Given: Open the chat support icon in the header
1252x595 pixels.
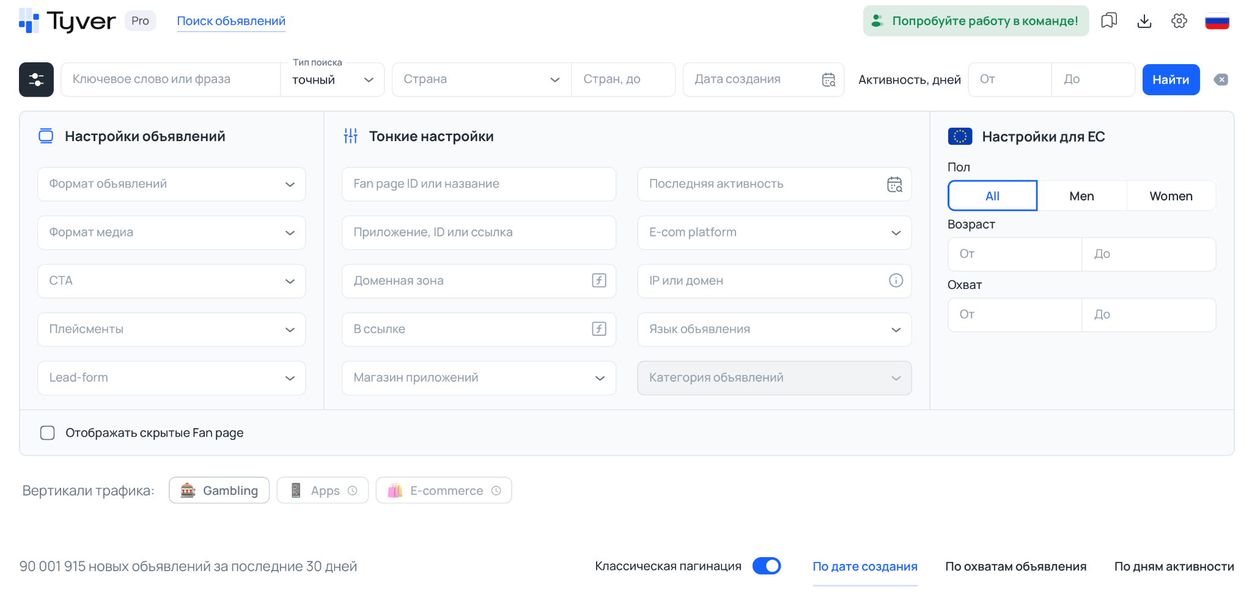Looking at the screenshot, I should point(1110,20).
